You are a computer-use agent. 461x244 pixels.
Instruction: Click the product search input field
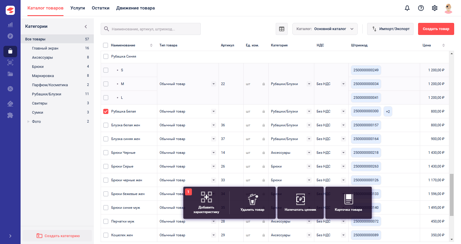point(151,29)
